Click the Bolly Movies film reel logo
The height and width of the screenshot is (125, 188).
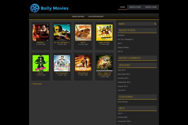(35, 8)
